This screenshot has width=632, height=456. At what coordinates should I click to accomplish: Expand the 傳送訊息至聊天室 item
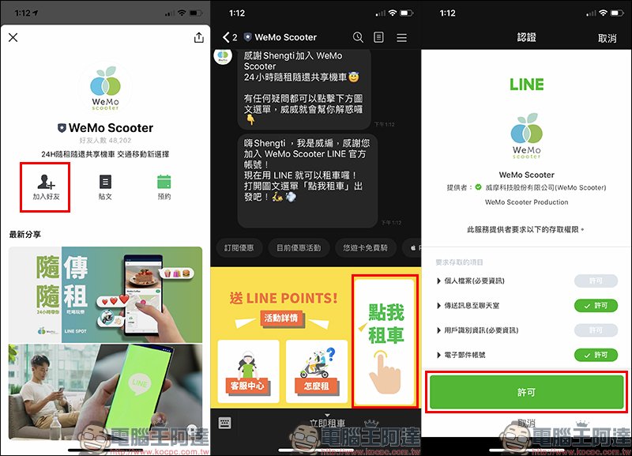point(468,306)
